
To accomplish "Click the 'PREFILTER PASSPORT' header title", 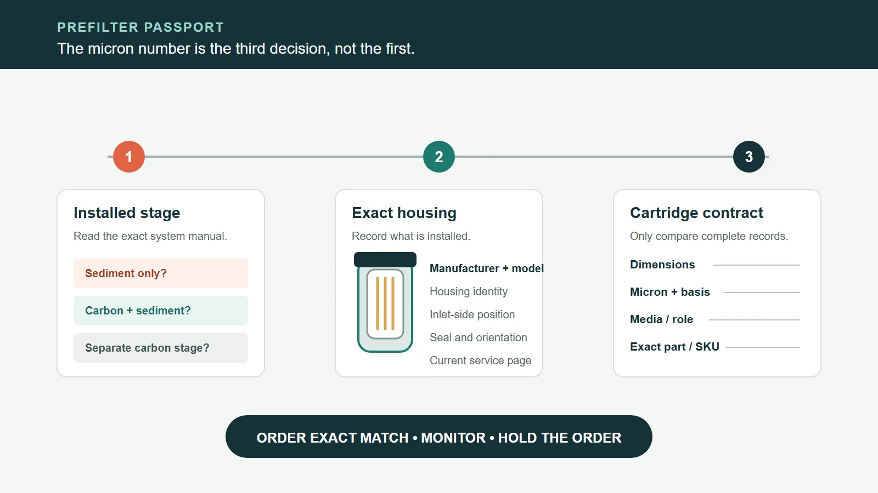I will tap(140, 27).
